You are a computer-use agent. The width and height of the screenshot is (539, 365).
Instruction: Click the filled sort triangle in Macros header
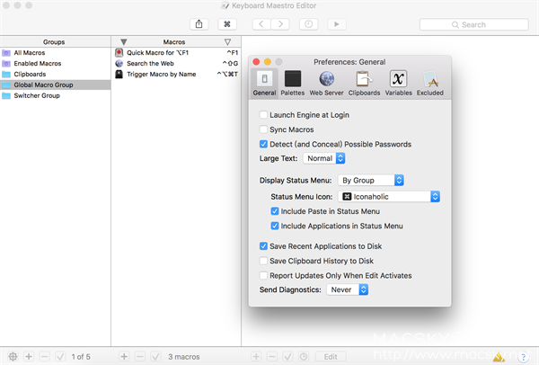[x=124, y=42]
